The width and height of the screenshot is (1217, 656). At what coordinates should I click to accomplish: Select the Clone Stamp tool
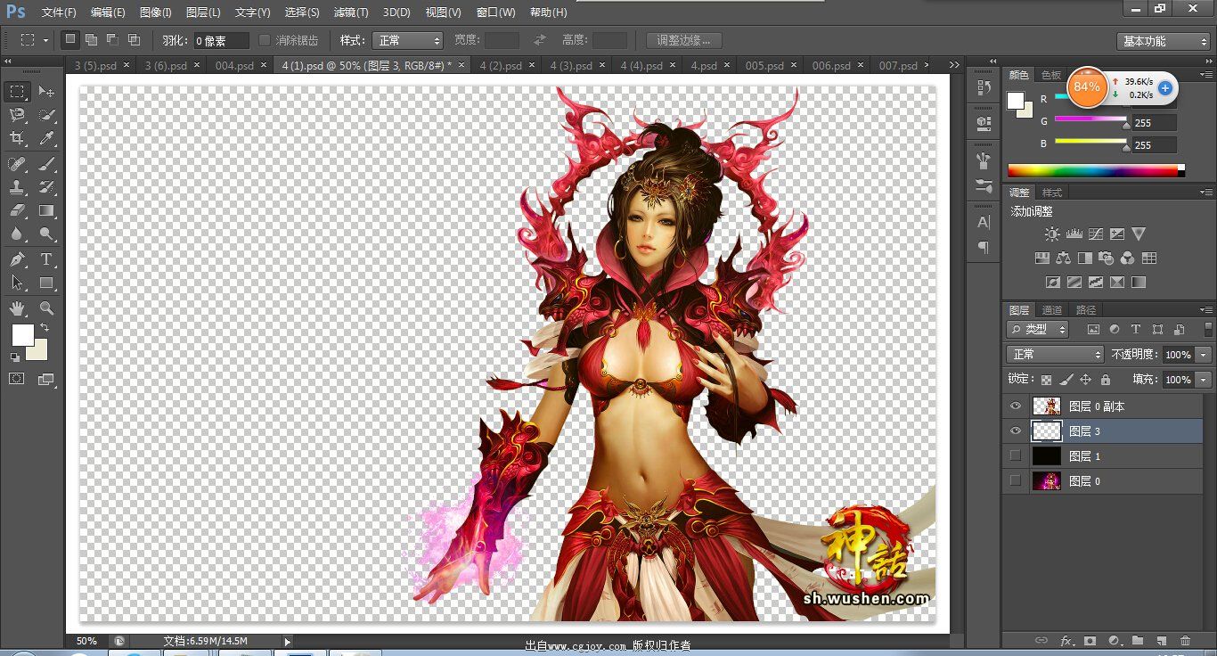17,187
